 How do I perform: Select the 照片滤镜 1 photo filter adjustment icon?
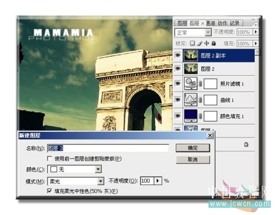pyautogui.click(x=191, y=84)
